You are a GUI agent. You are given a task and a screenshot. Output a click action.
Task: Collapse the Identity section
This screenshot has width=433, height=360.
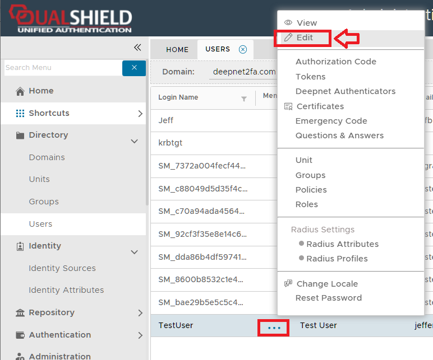[134, 253]
